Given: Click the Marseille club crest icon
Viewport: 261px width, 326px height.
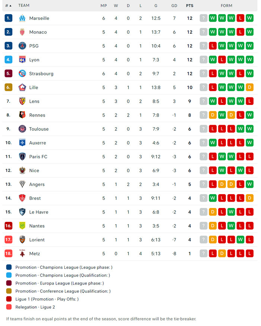Looking at the screenshot, I should (22, 18).
